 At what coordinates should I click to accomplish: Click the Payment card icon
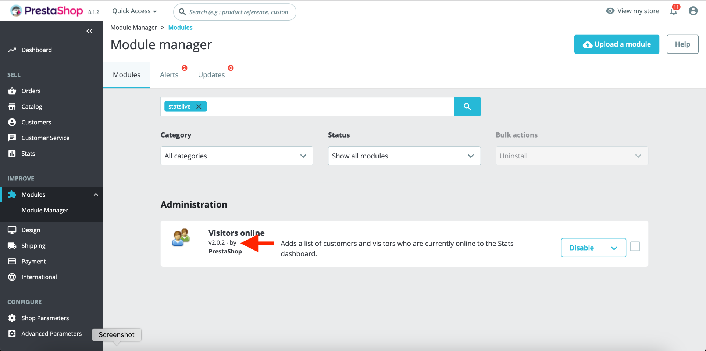tap(12, 261)
